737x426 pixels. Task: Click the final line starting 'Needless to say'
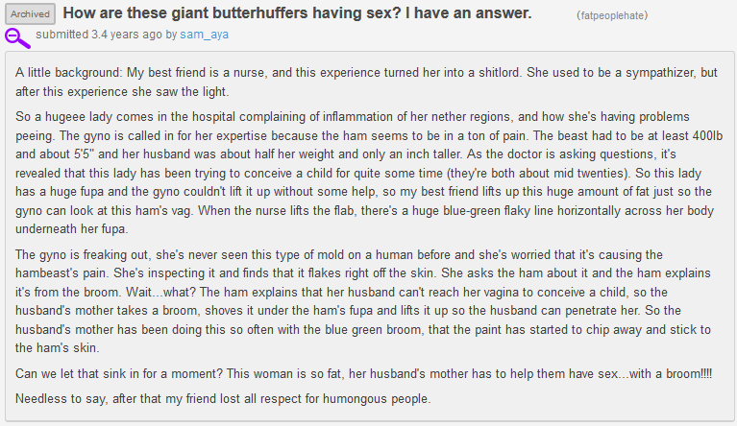tap(223, 399)
